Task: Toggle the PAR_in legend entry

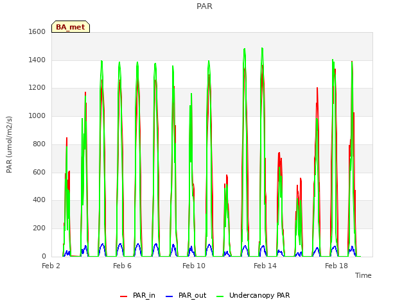Action: [137, 295]
